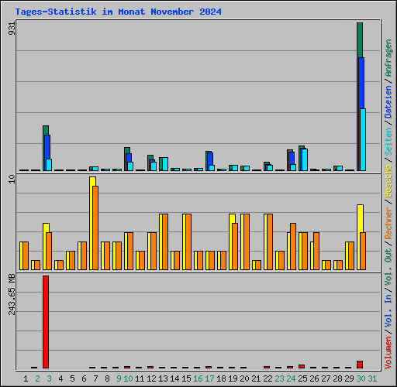Click the green weekend day label "24"
Screen dimensions: 397x387
[x=291, y=378]
